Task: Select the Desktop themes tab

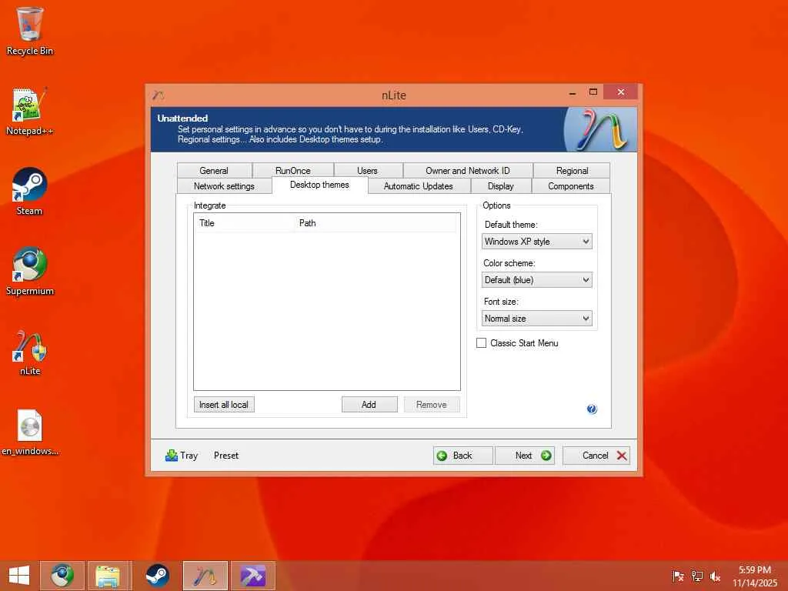Action: [319, 185]
